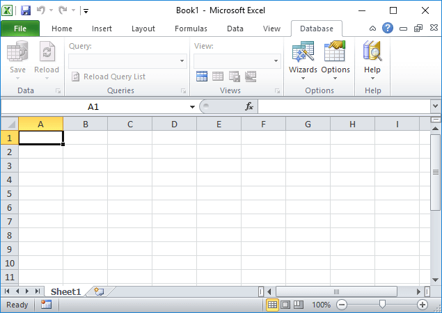Select row header 5
This screenshot has width=442, height=313.
[x=9, y=193]
